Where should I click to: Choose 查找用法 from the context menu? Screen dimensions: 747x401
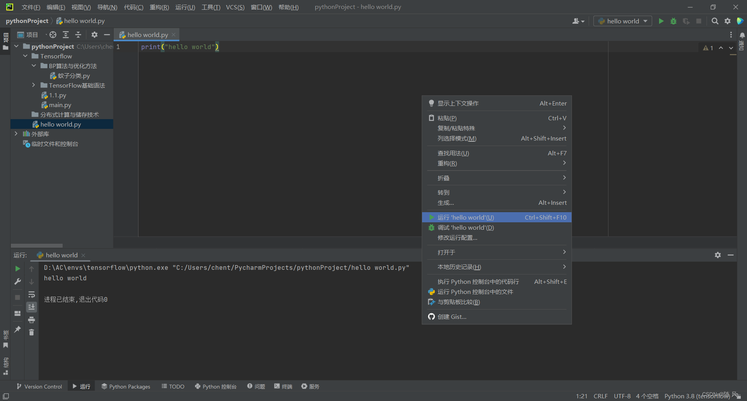[x=497, y=153]
